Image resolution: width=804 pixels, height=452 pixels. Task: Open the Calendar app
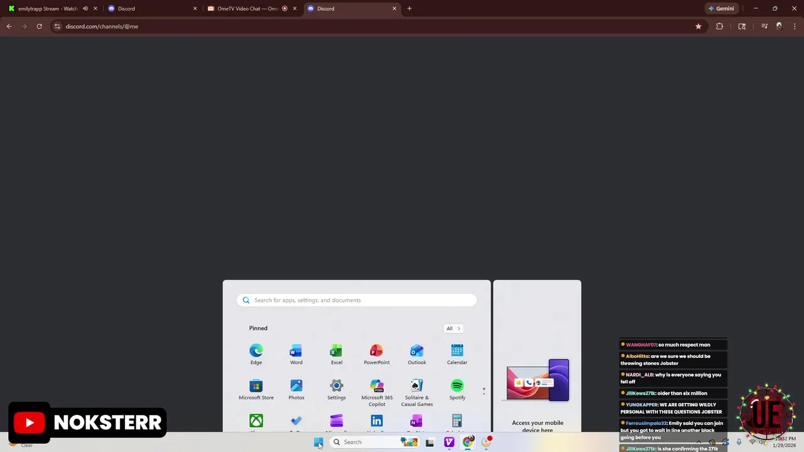click(457, 354)
